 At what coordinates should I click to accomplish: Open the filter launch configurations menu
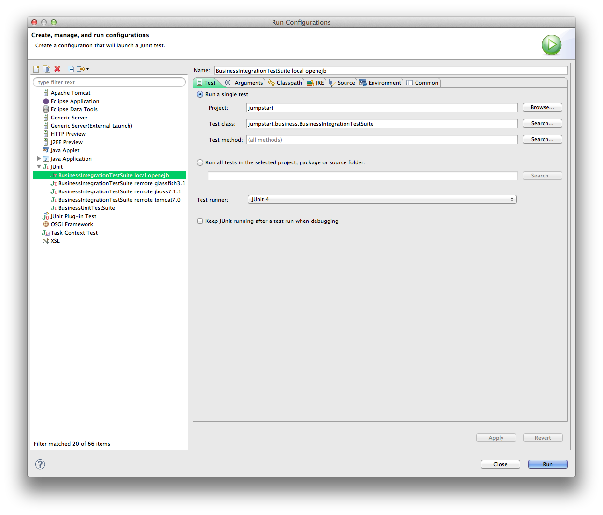click(83, 69)
